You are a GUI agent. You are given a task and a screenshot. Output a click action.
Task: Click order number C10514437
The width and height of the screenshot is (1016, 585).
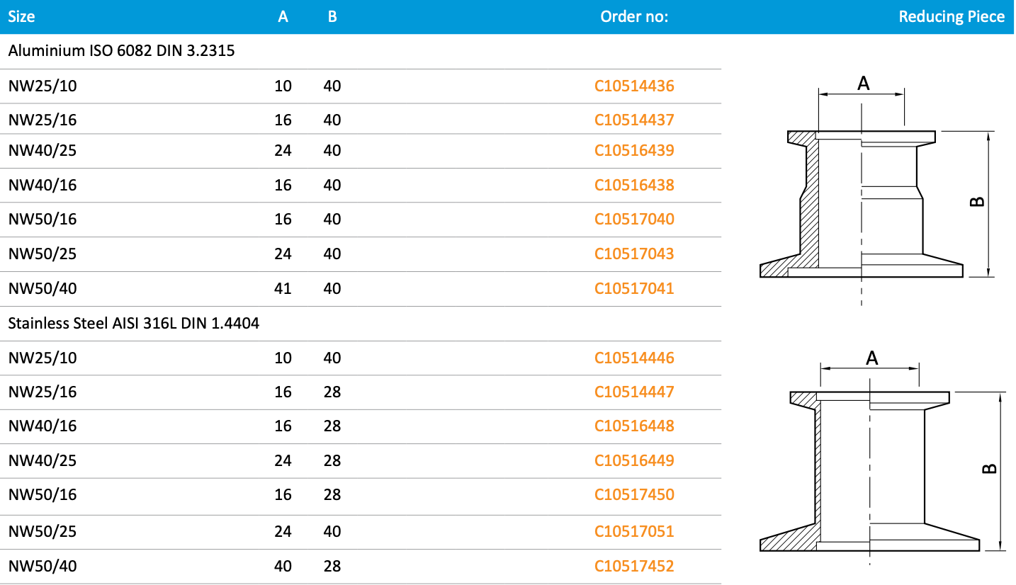click(634, 120)
